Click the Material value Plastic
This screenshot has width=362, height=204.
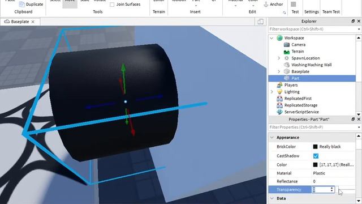pos(319,173)
